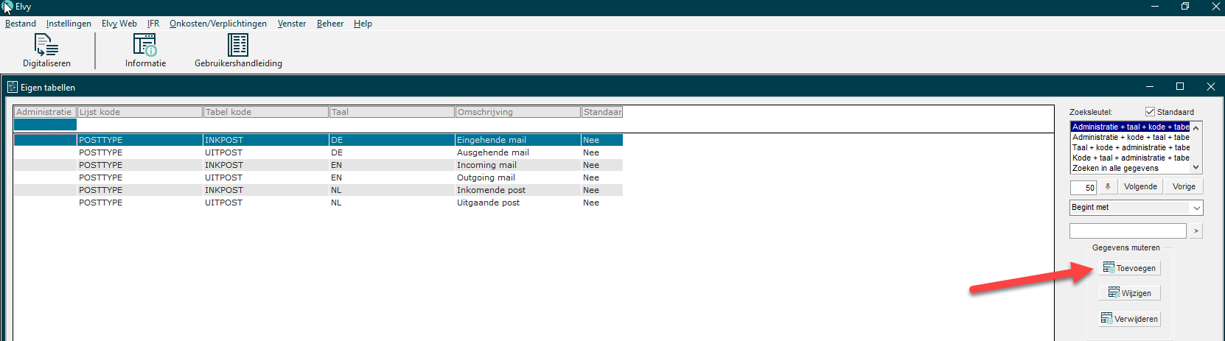Open the Onkosten/Verplichtingen menu

pos(218,24)
